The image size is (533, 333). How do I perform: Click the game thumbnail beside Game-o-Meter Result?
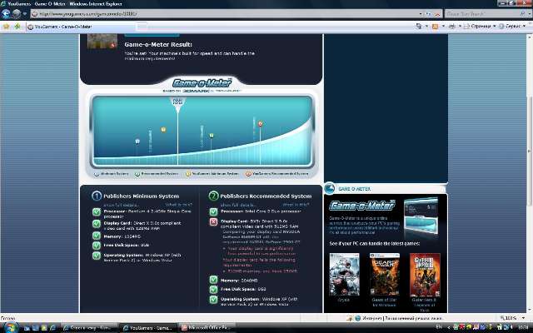coord(102,42)
